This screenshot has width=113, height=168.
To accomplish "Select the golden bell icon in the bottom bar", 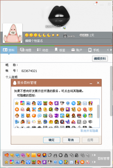I will pyautogui.click(x=28, y=155).
